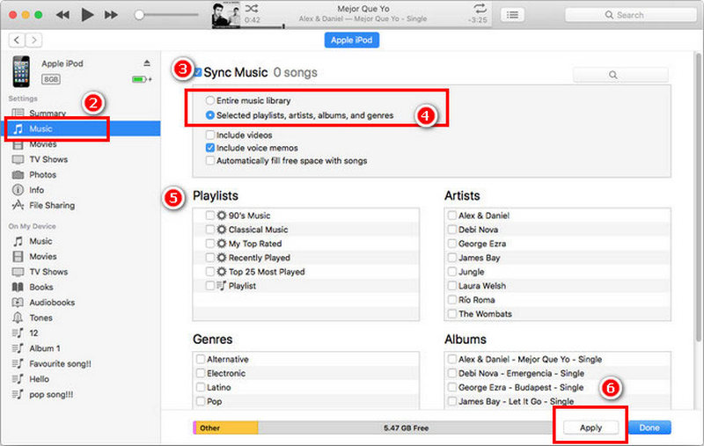Open TV Shows under Settings

pos(48,159)
